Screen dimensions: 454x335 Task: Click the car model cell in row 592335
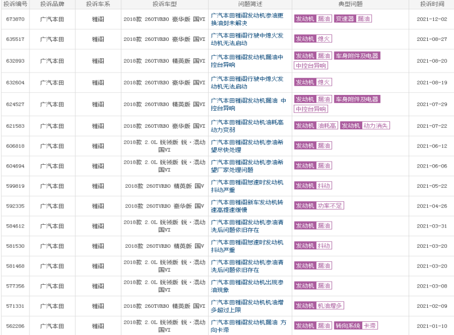tap(164, 206)
